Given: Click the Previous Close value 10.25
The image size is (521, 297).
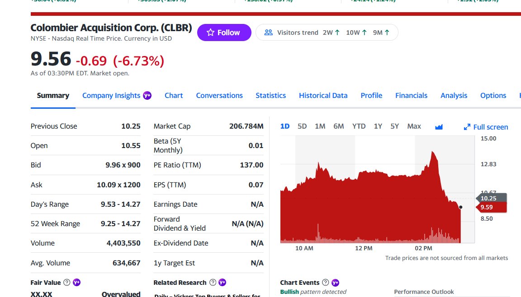Looking at the screenshot, I should 131,126.
